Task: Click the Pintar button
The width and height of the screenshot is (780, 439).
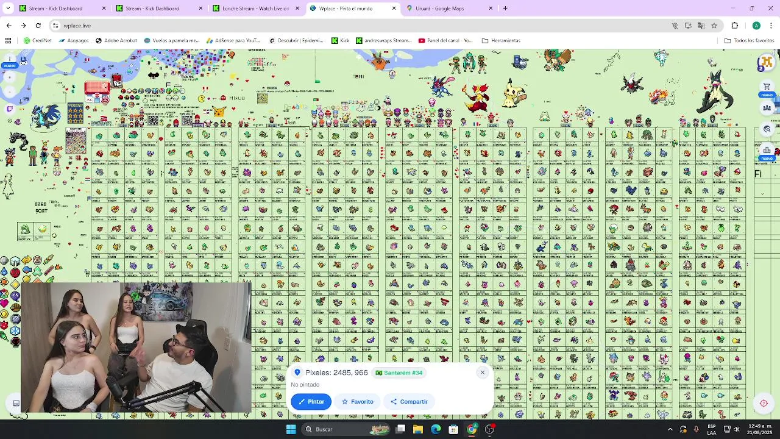Action: click(311, 402)
